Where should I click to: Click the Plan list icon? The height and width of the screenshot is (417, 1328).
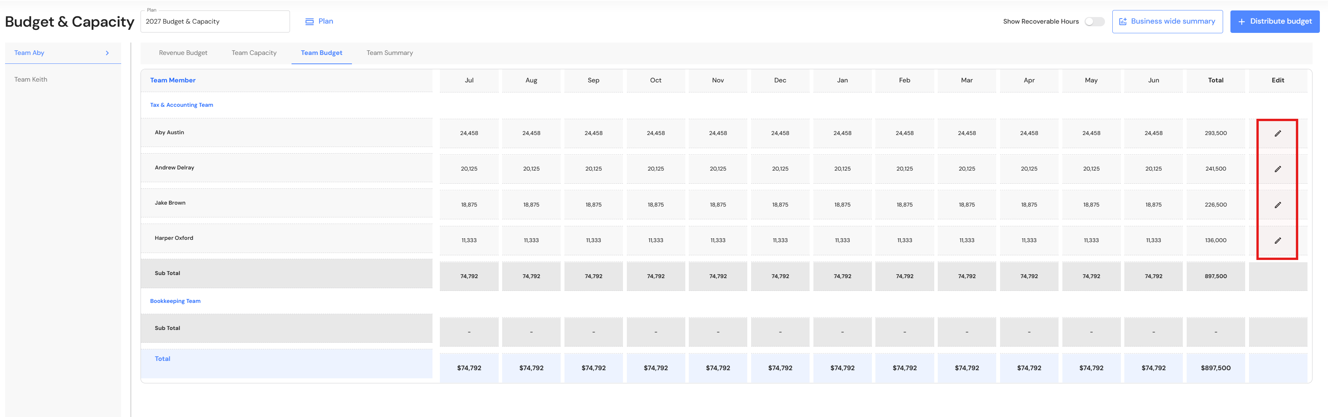(x=309, y=22)
